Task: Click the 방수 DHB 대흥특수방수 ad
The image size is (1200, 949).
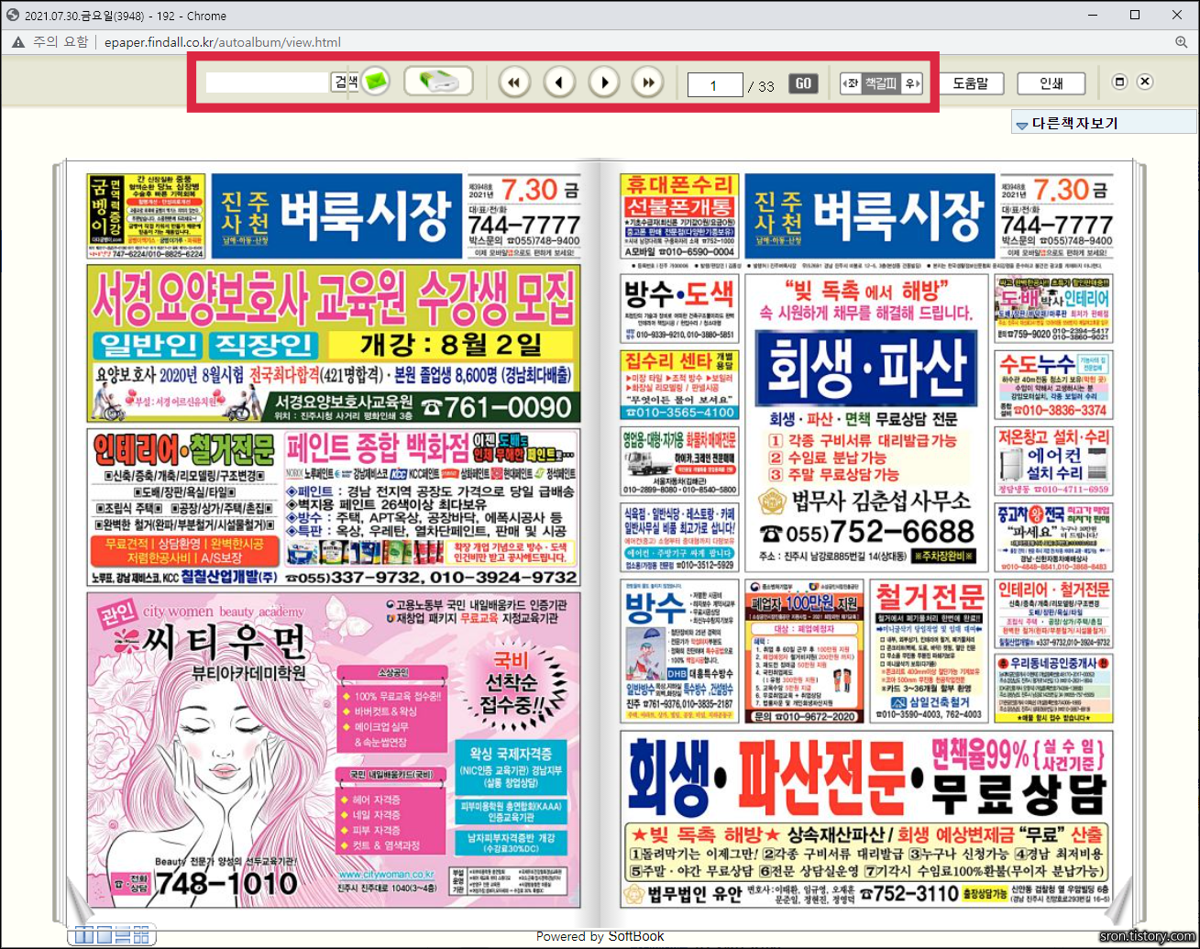Action: coord(679,650)
